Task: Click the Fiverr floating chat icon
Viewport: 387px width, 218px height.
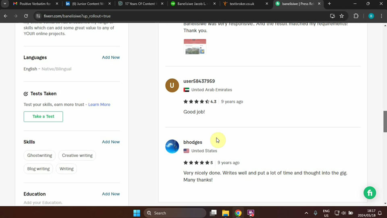Action: [x=369, y=193]
